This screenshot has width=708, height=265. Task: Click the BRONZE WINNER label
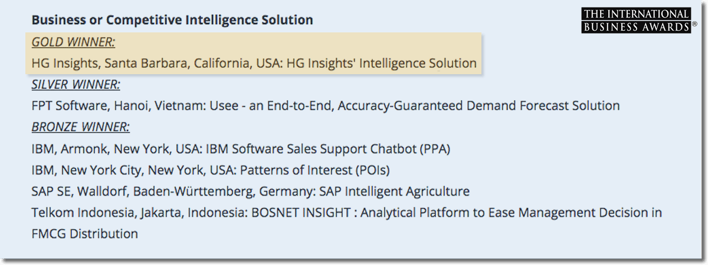[x=80, y=127]
